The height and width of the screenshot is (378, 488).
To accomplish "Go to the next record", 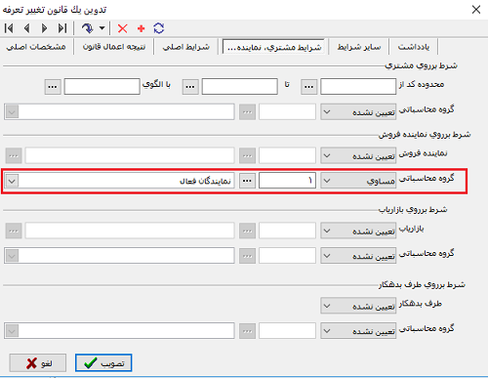I will pyautogui.click(x=45, y=28).
